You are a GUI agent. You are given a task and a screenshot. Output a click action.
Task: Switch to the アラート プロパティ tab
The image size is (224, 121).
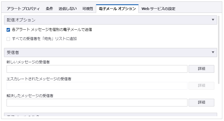click(23, 9)
